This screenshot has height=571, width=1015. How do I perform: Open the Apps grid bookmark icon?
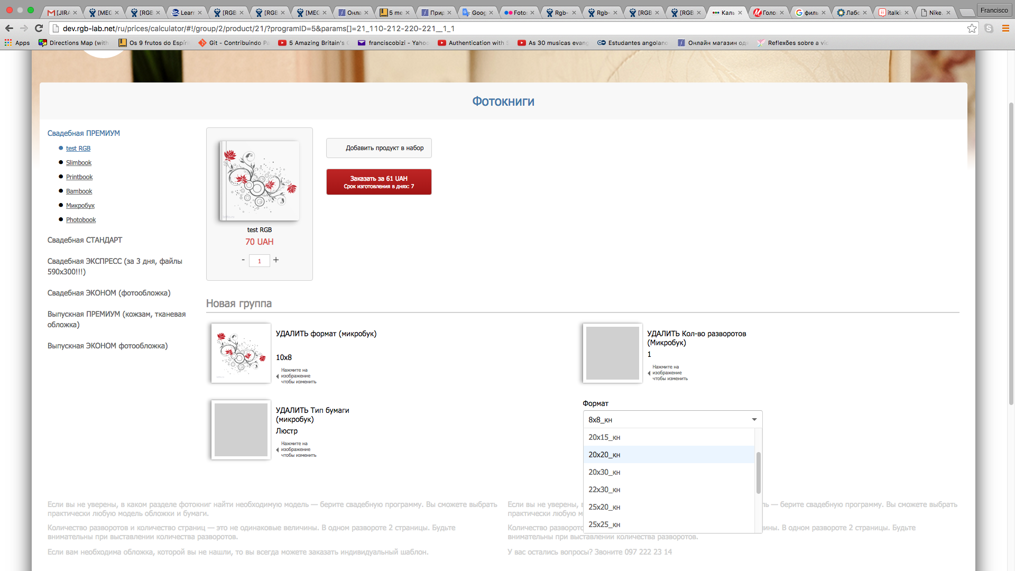point(8,43)
